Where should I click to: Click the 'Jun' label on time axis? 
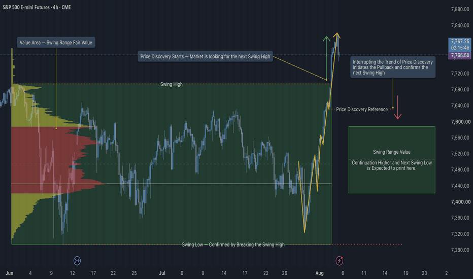tap(9, 273)
